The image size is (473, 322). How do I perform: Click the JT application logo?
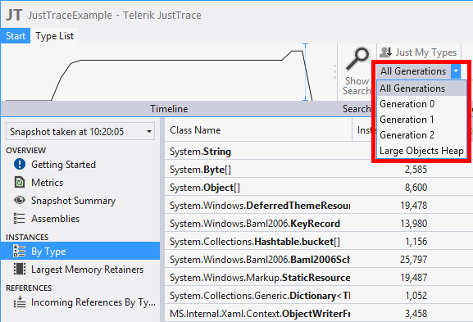(14, 15)
